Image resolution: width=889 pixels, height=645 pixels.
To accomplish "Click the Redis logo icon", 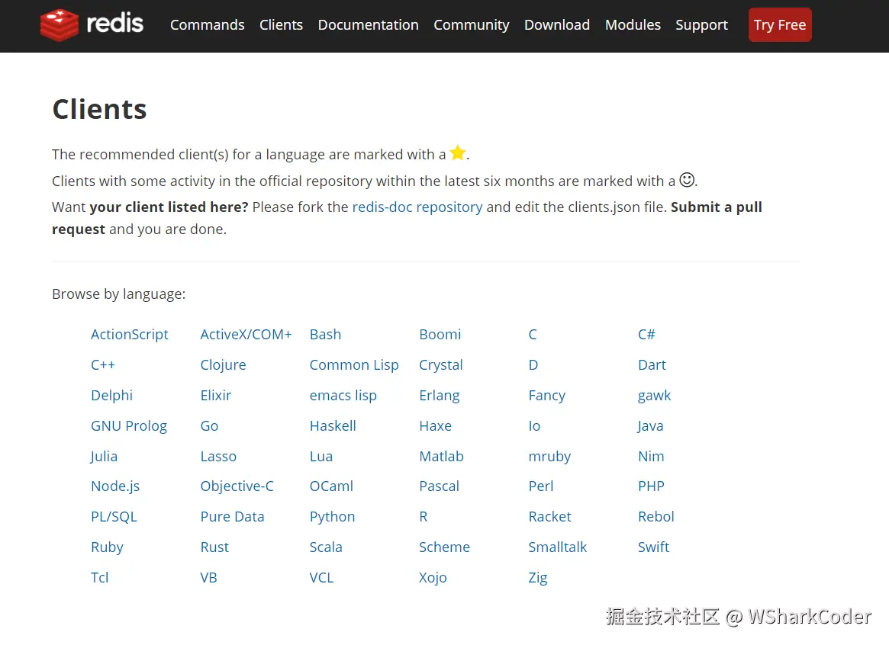I will click(59, 25).
